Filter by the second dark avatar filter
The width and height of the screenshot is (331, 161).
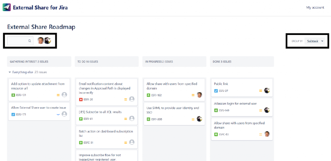48,41
